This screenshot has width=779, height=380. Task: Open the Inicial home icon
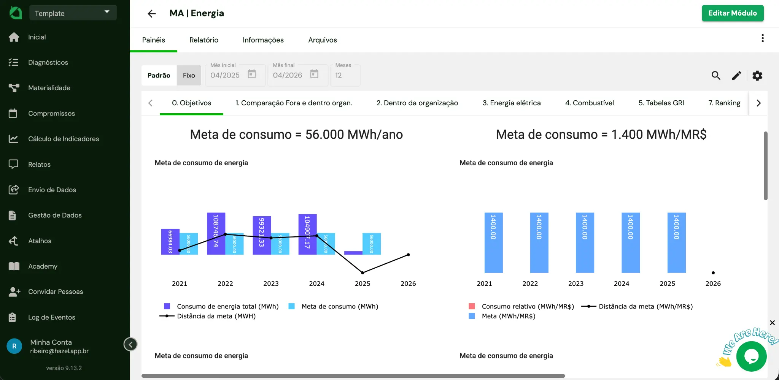pos(14,37)
